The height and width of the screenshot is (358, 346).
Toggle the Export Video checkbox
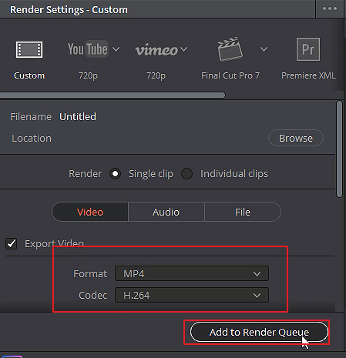click(x=12, y=243)
